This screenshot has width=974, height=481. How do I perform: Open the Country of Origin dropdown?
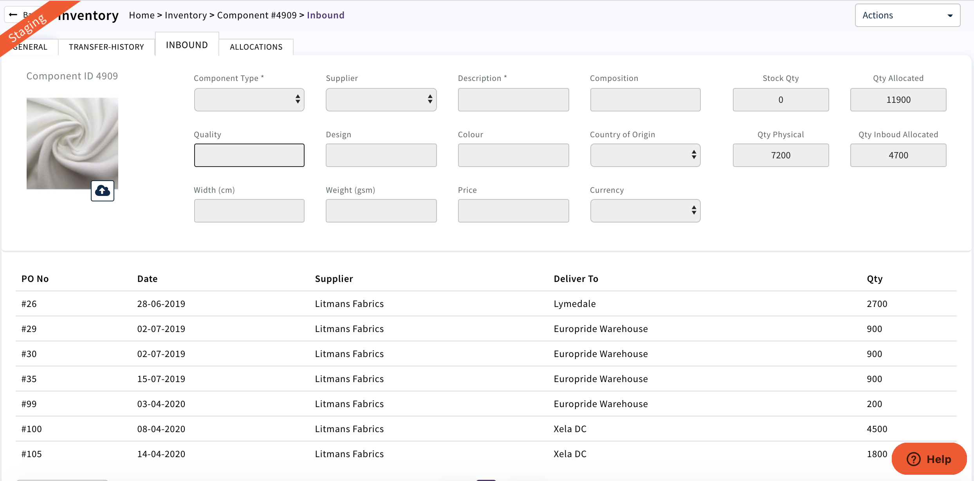click(x=645, y=155)
